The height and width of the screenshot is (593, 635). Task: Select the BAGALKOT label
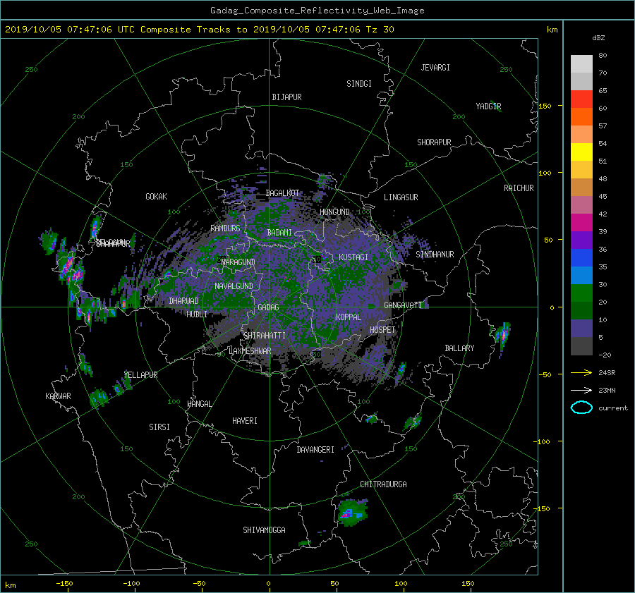(x=282, y=193)
